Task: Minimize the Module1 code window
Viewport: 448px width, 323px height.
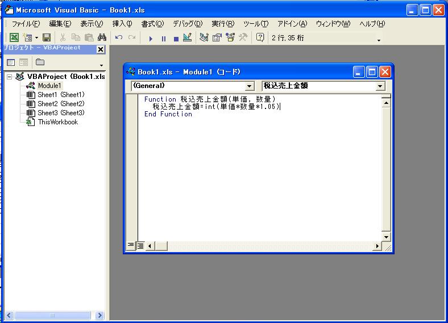Action: point(359,72)
